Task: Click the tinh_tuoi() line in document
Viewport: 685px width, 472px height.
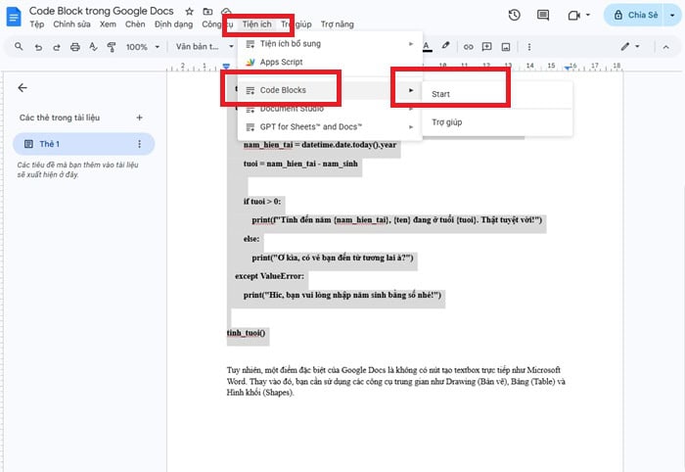Action: coord(246,333)
